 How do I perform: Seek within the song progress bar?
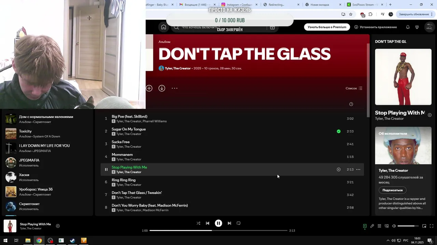[218, 230]
